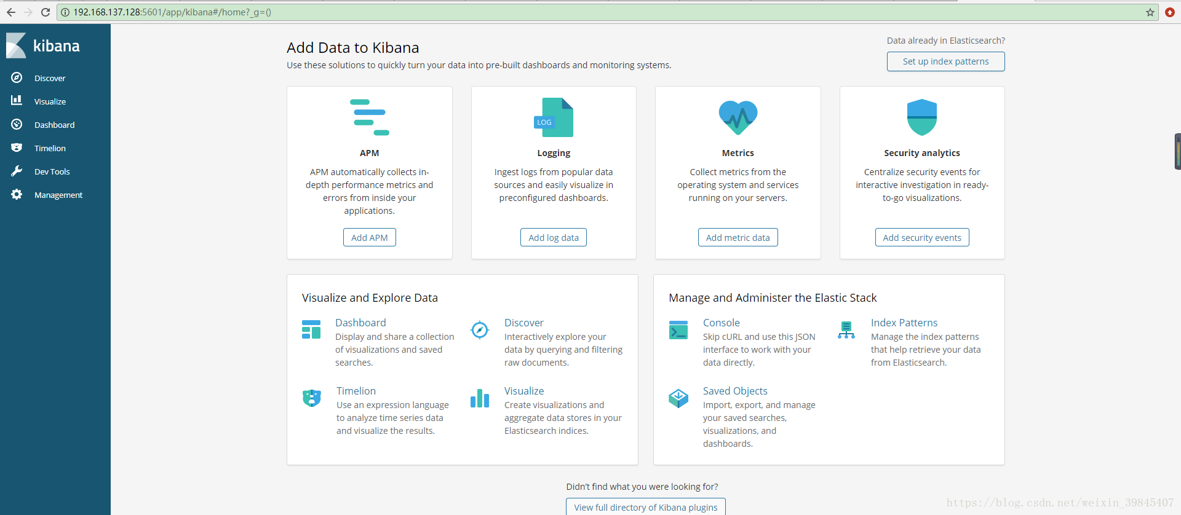This screenshot has width=1181, height=515.
Task: Click the 'Data already in Elasticsearch?' text
Action: tap(945, 41)
